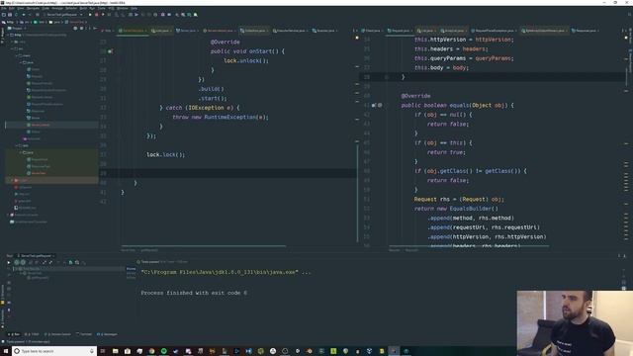Image resolution: width=633 pixels, height=356 pixels.
Task: Open Spotify from the taskbar
Action: tap(164, 351)
